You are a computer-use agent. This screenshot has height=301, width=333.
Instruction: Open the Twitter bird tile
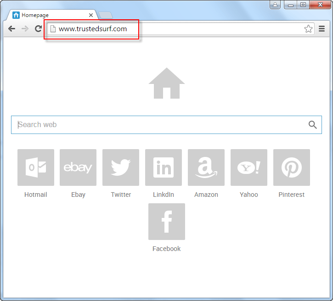[121, 167]
